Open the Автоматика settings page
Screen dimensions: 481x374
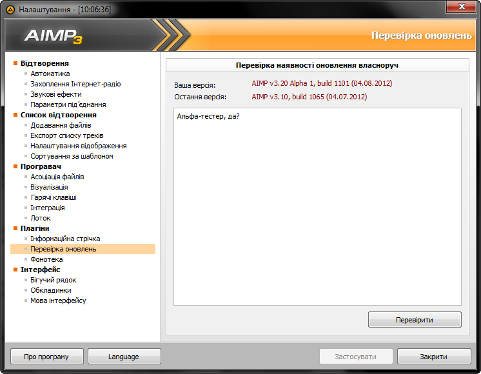pyautogui.click(x=50, y=74)
